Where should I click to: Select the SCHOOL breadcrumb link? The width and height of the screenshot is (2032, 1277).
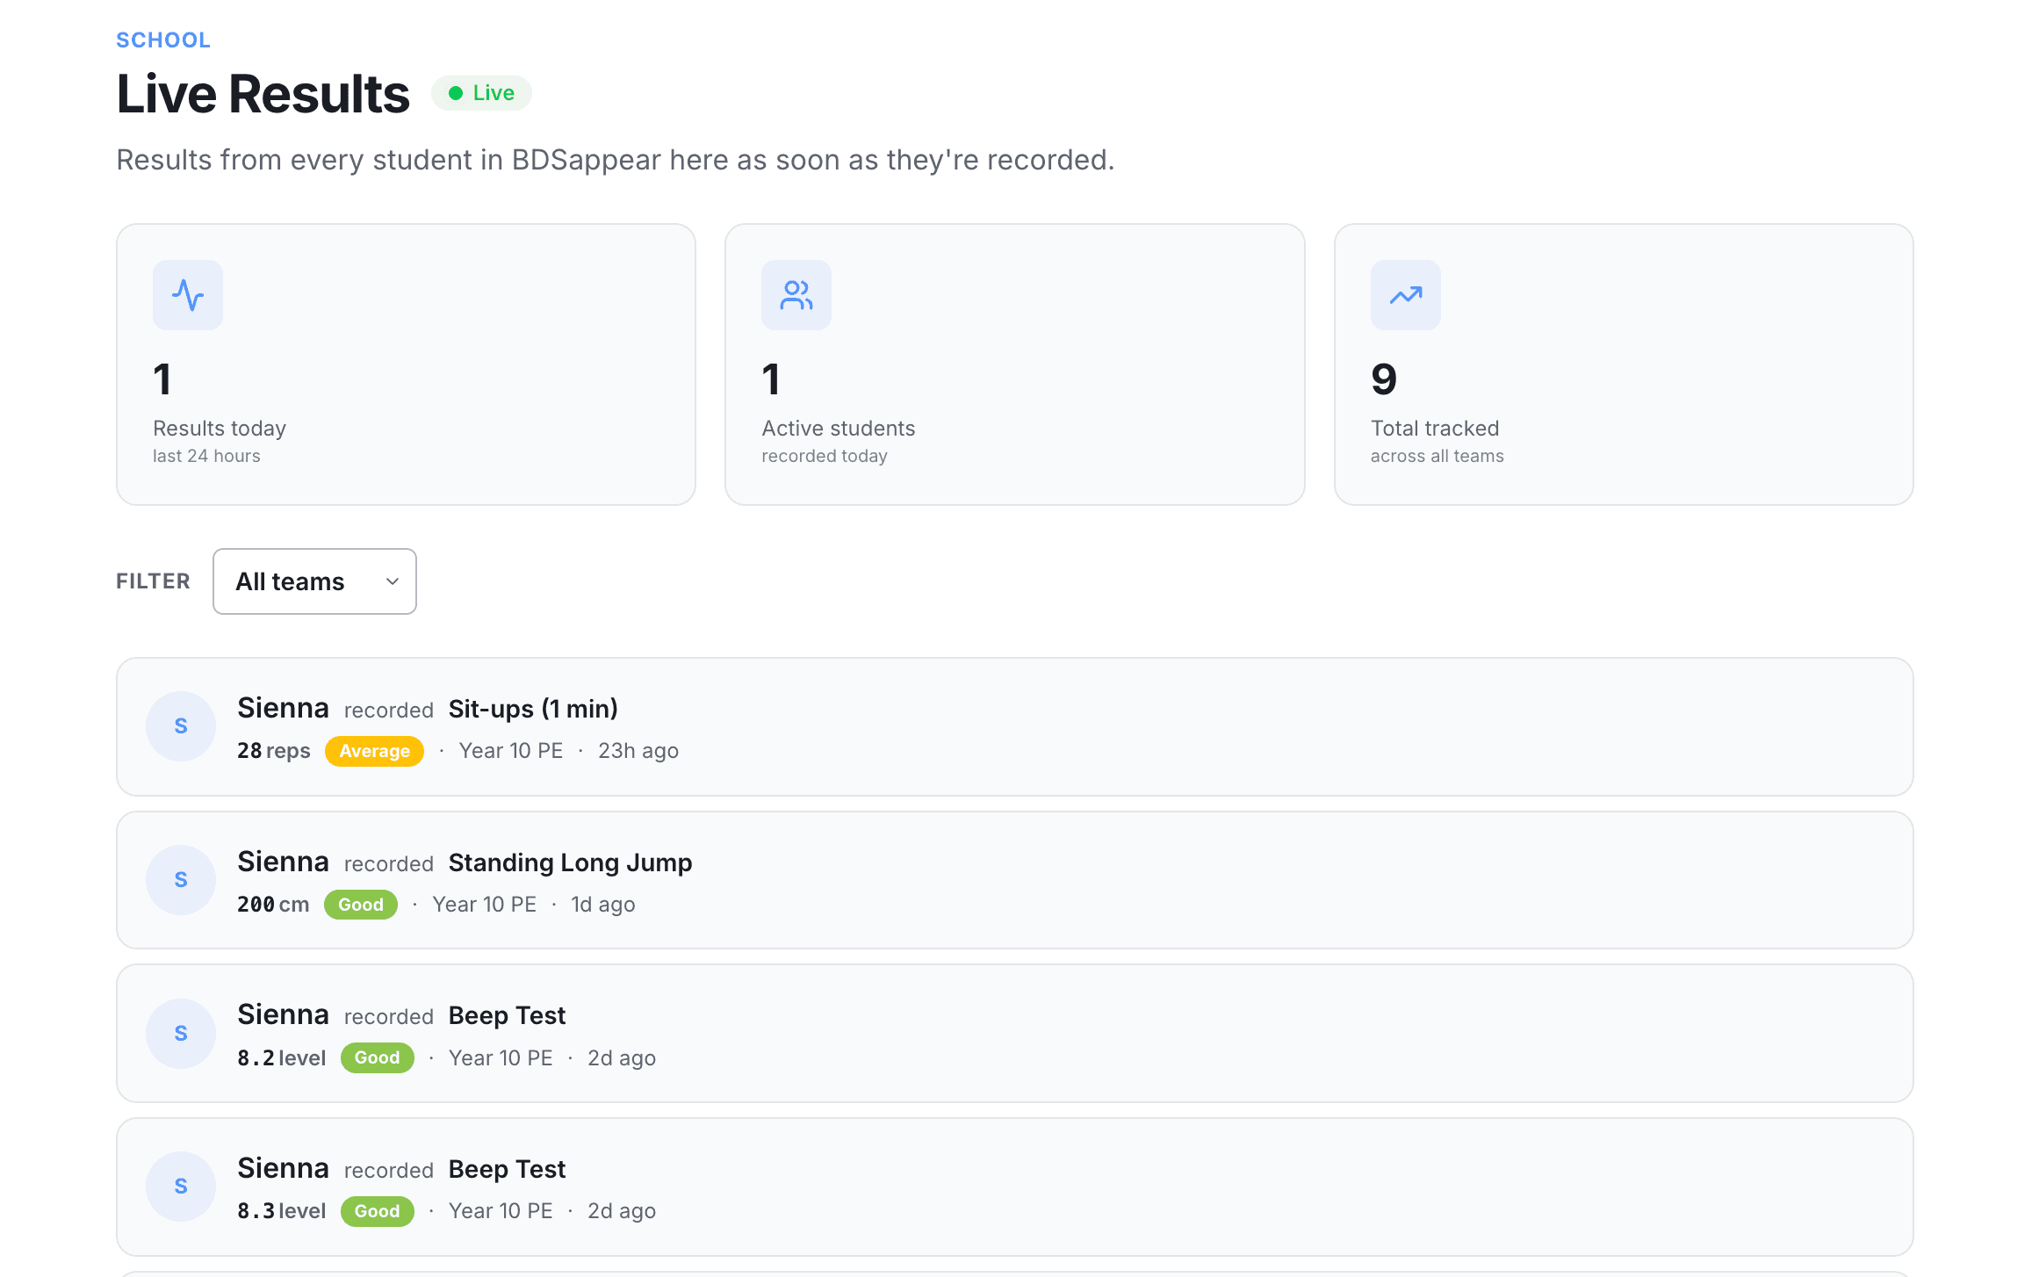[x=163, y=40]
